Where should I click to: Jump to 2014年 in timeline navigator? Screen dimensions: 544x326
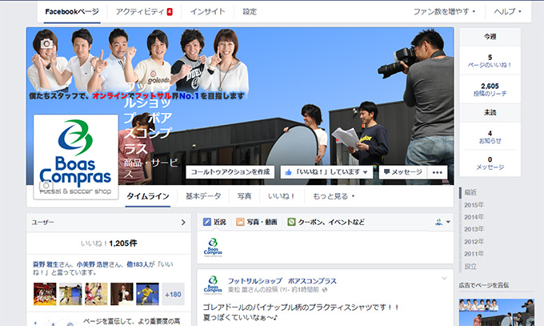[474, 217]
